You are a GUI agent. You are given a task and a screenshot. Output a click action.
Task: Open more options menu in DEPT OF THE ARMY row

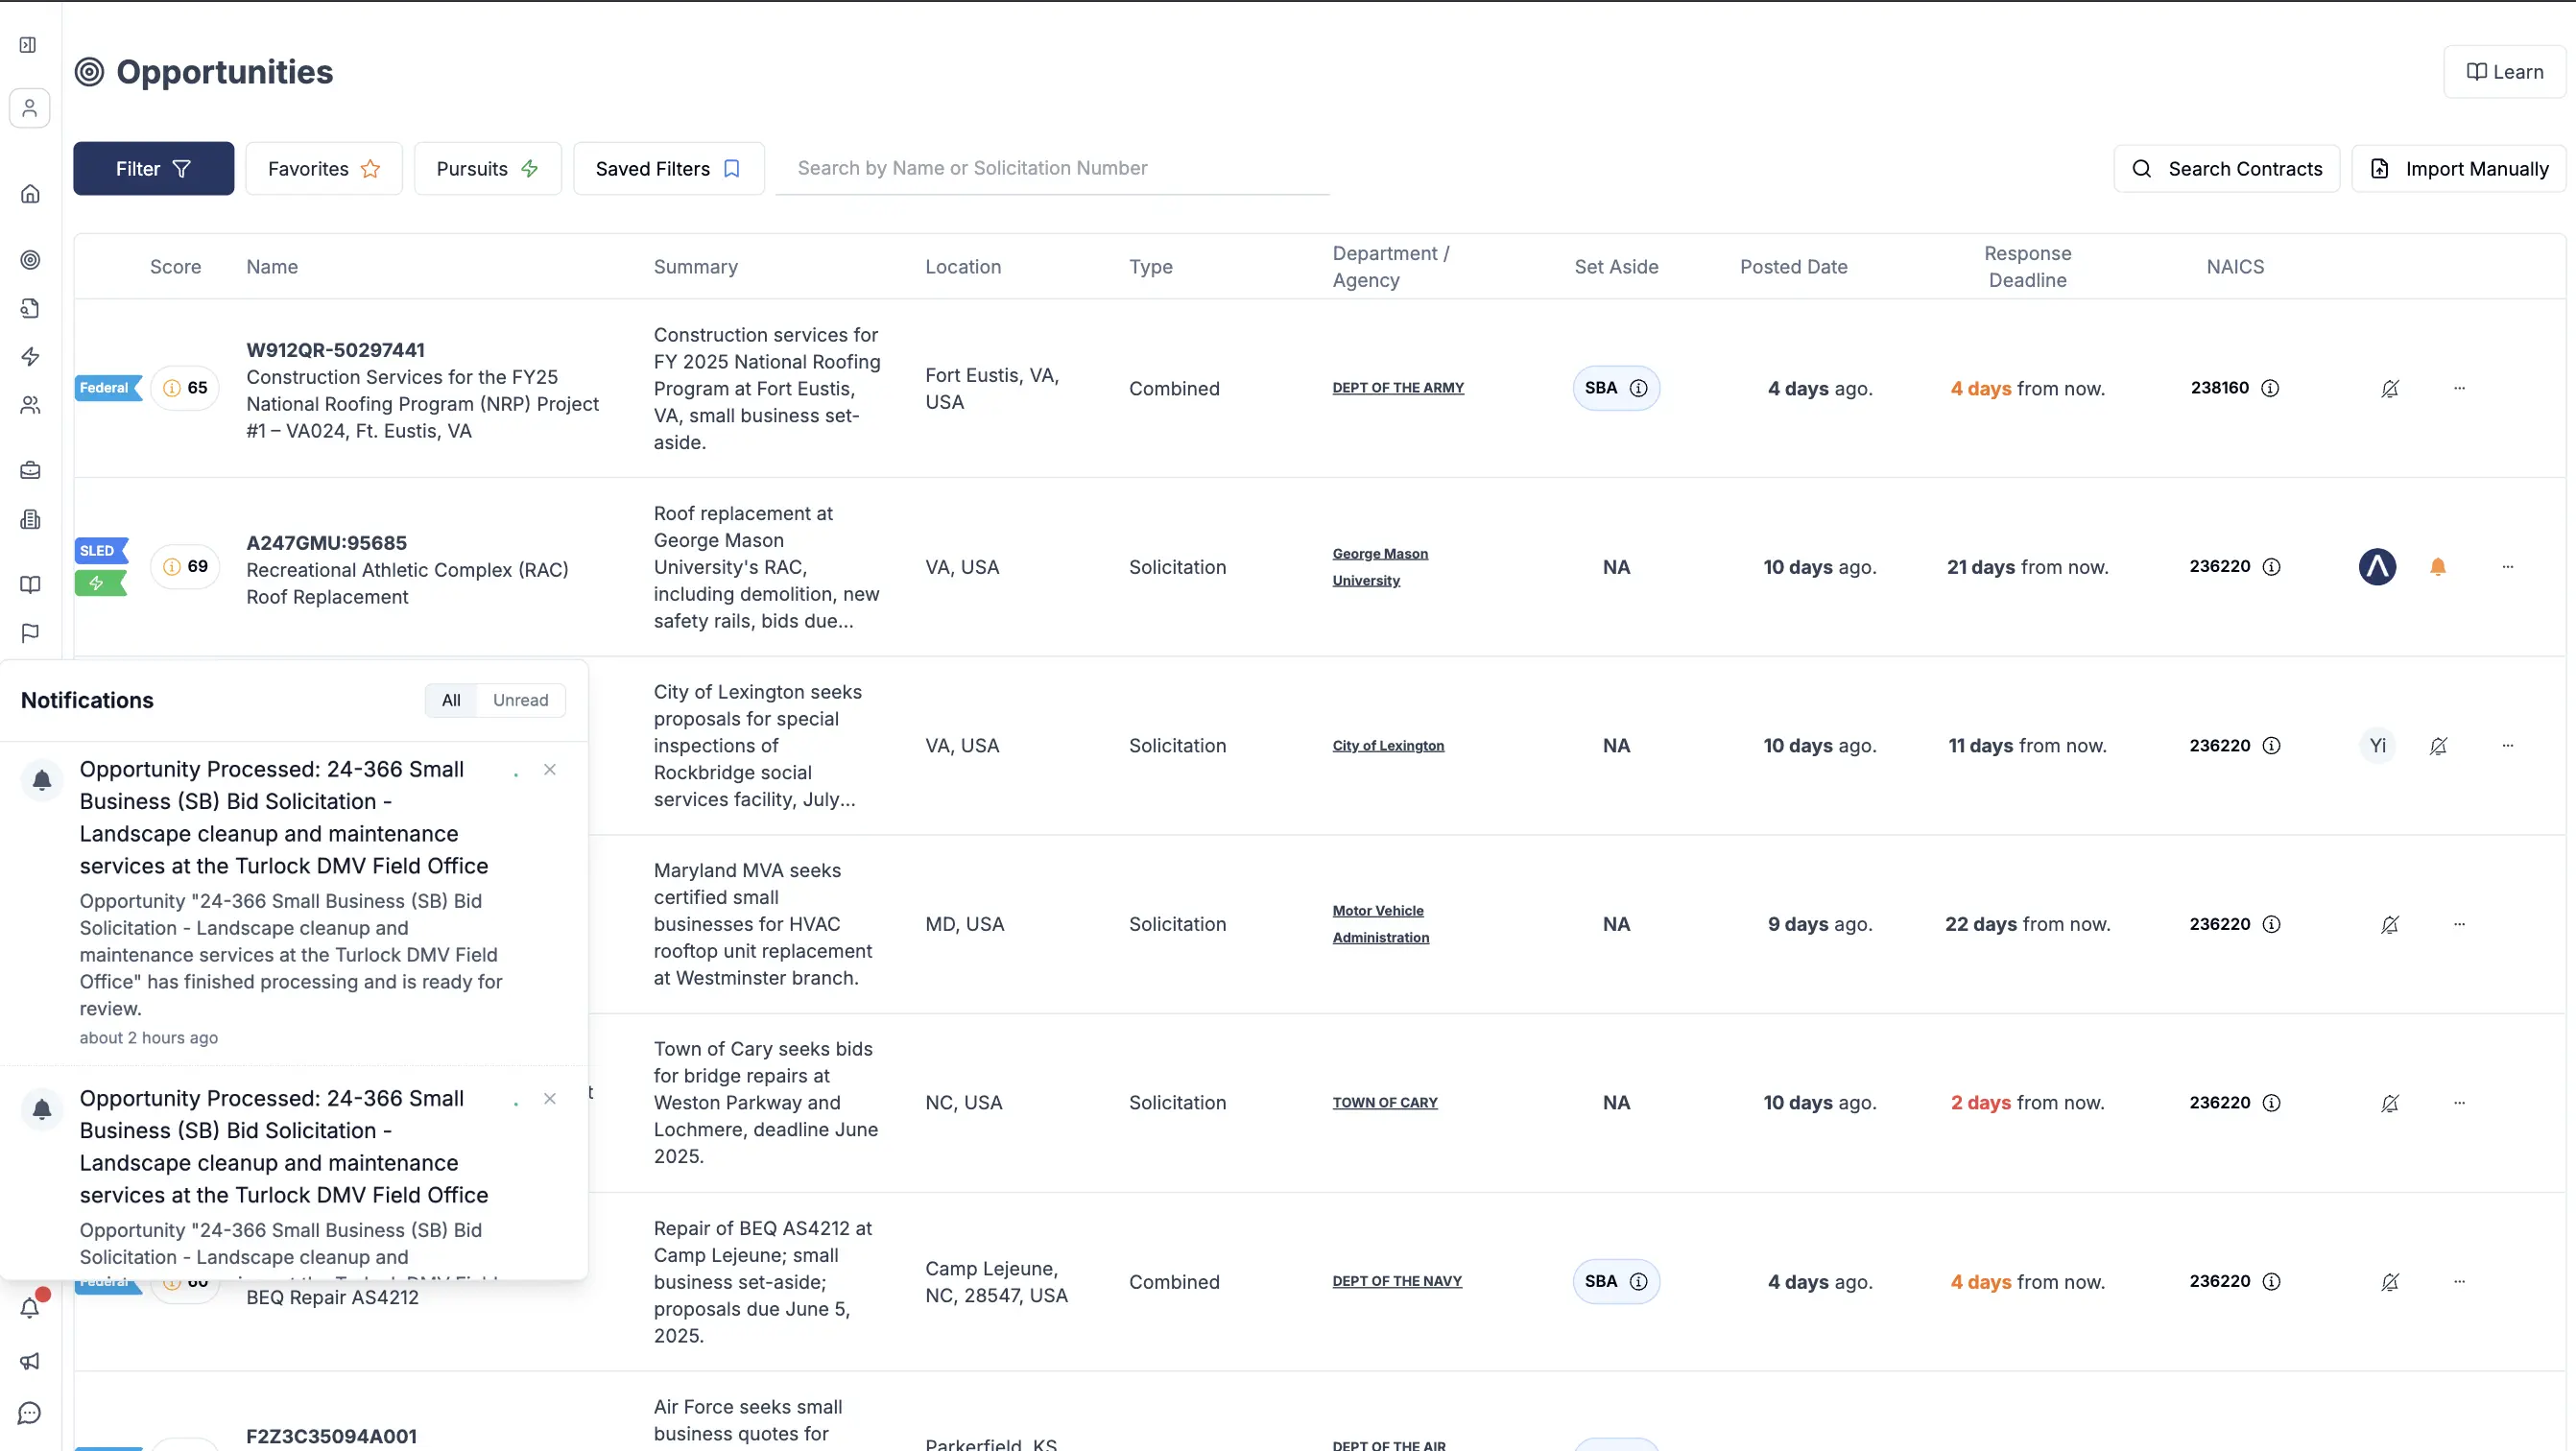point(2459,388)
